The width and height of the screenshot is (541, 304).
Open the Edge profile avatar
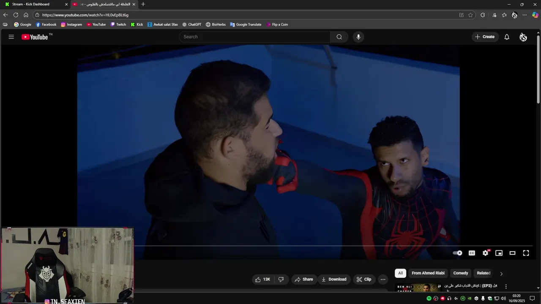514,15
